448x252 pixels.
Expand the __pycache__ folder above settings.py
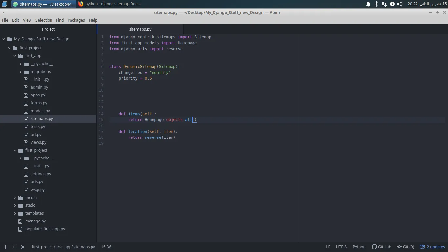point(20,158)
